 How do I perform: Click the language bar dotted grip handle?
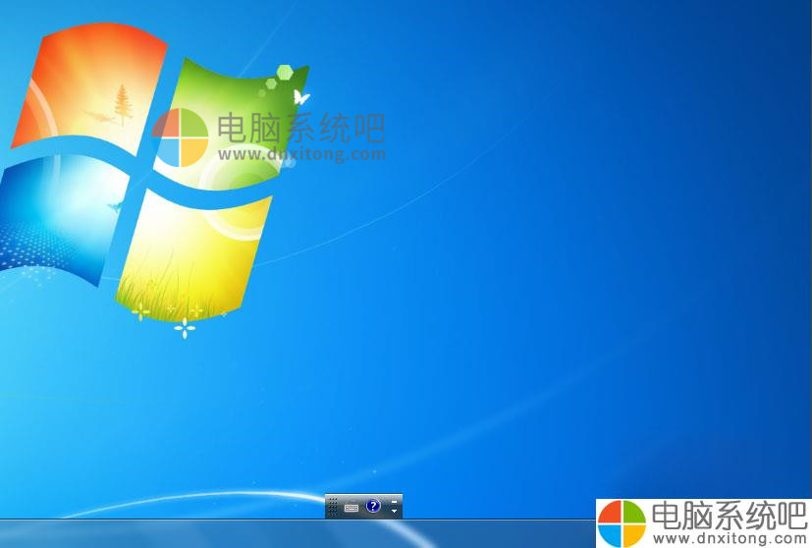(x=333, y=507)
